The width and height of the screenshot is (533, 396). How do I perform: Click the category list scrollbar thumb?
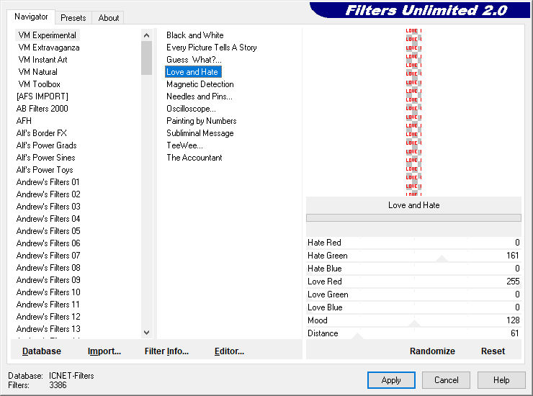tap(146, 58)
